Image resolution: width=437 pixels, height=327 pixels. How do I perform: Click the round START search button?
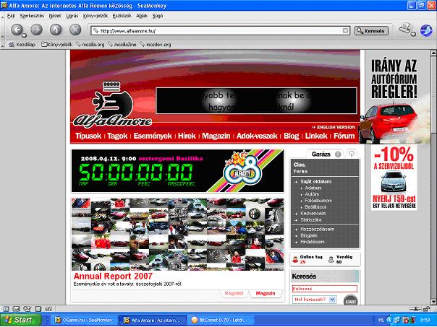point(351,300)
